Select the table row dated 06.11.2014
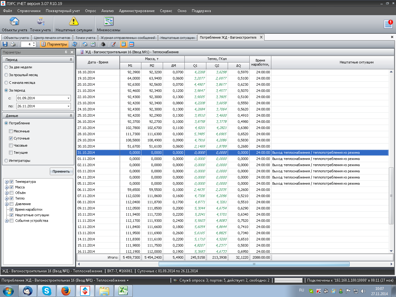 point(232,190)
